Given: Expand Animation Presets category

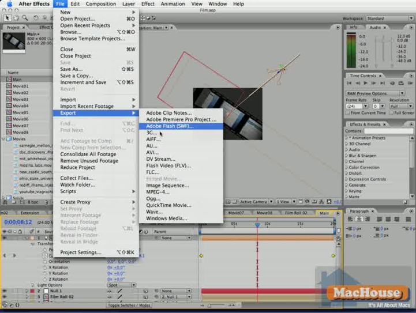Looking at the screenshot, I should point(347,138).
